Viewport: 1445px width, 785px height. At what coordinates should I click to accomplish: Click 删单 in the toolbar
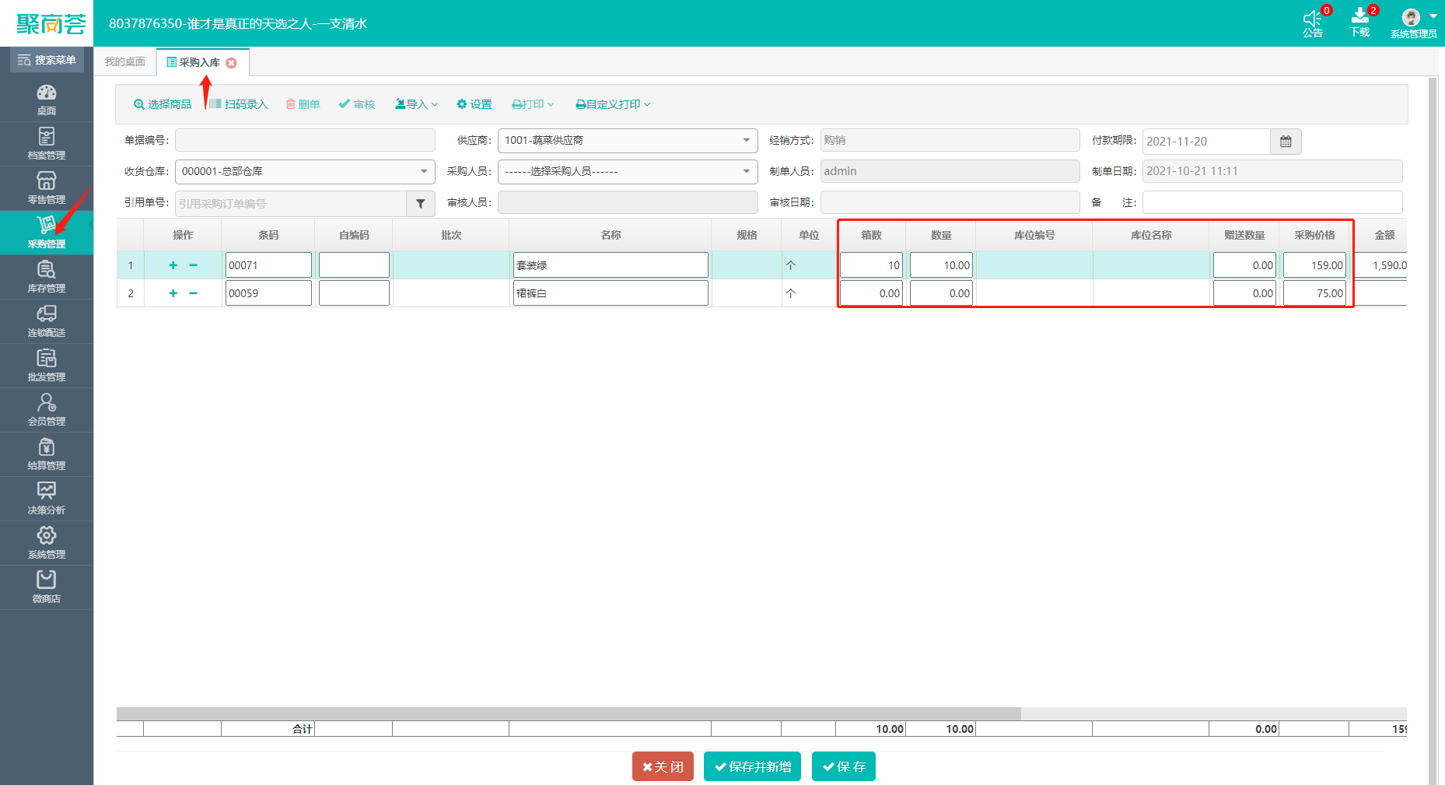point(303,104)
